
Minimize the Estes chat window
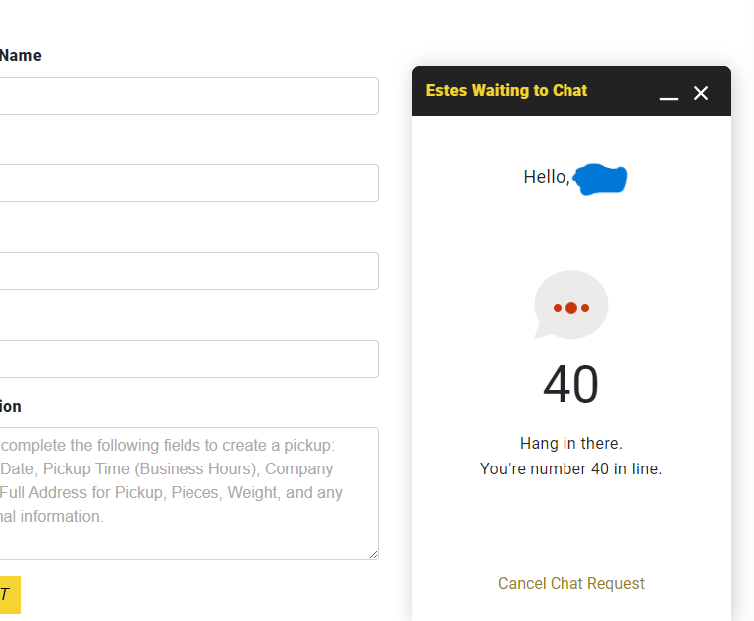point(669,94)
